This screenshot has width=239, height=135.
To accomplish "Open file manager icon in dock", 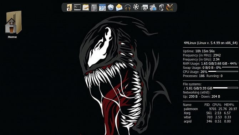I will coord(69,8).
